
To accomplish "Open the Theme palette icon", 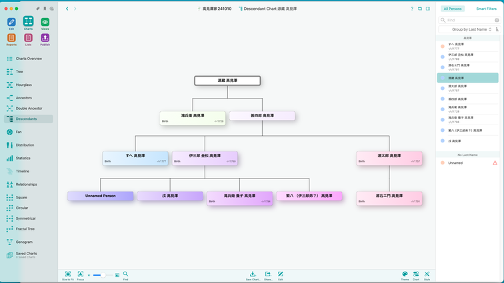I will click(405, 274).
